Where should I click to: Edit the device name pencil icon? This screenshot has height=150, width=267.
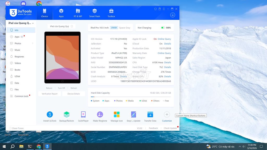point(72,26)
